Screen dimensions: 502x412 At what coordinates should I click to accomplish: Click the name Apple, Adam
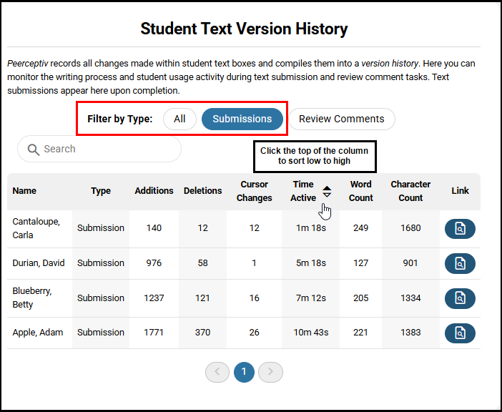[38, 333]
